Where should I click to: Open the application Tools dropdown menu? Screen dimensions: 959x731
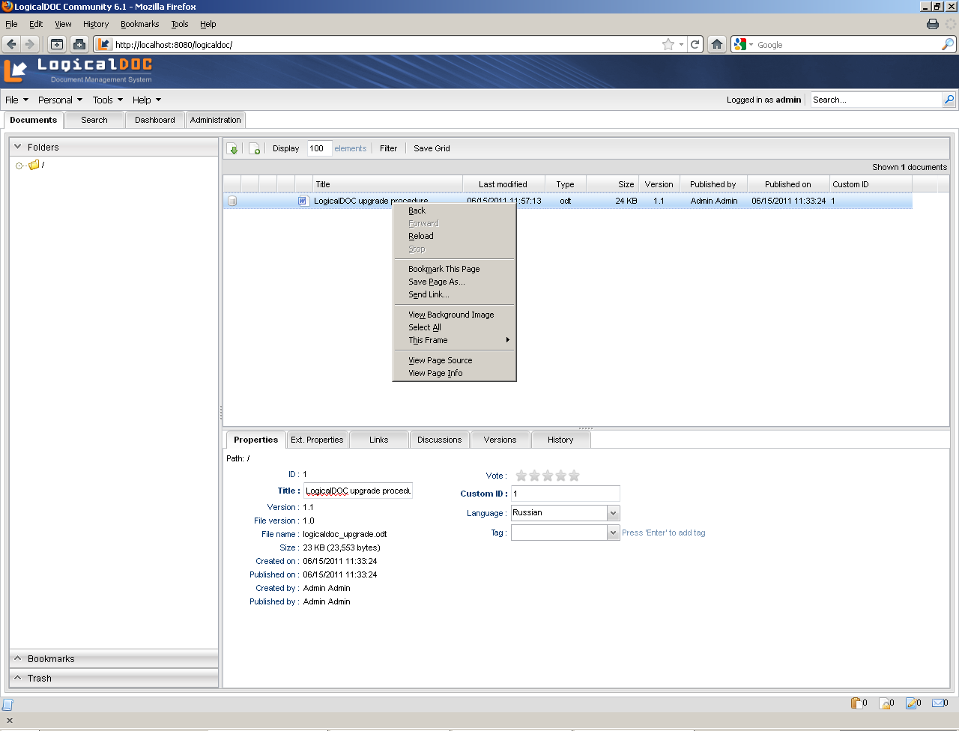tap(107, 100)
